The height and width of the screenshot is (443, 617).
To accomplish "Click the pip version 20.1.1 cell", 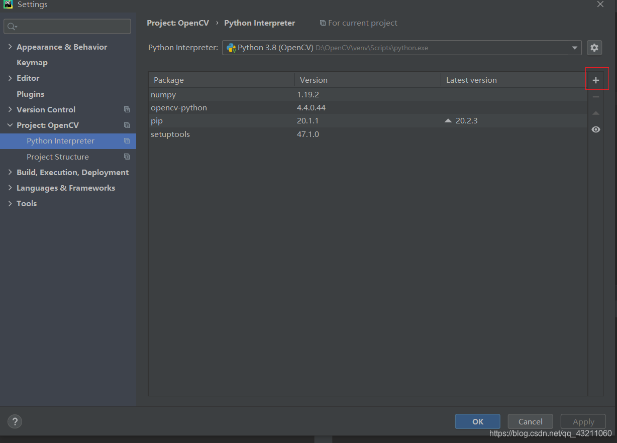I will 308,121.
